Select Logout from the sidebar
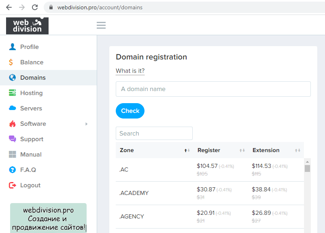The width and height of the screenshot is (325, 233). tap(30, 185)
